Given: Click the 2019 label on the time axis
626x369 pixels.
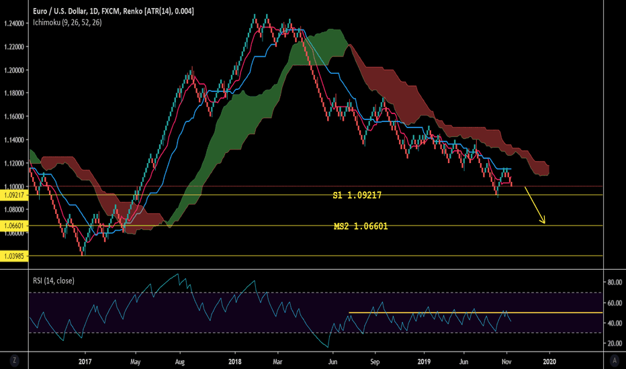Looking at the screenshot, I should pos(423,360).
